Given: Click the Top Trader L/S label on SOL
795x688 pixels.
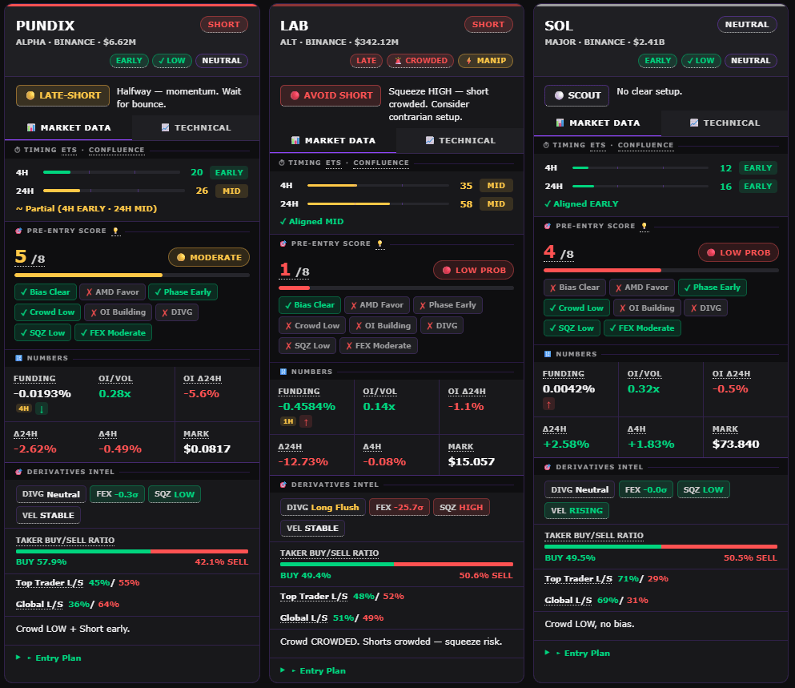Looking at the screenshot, I should (579, 579).
